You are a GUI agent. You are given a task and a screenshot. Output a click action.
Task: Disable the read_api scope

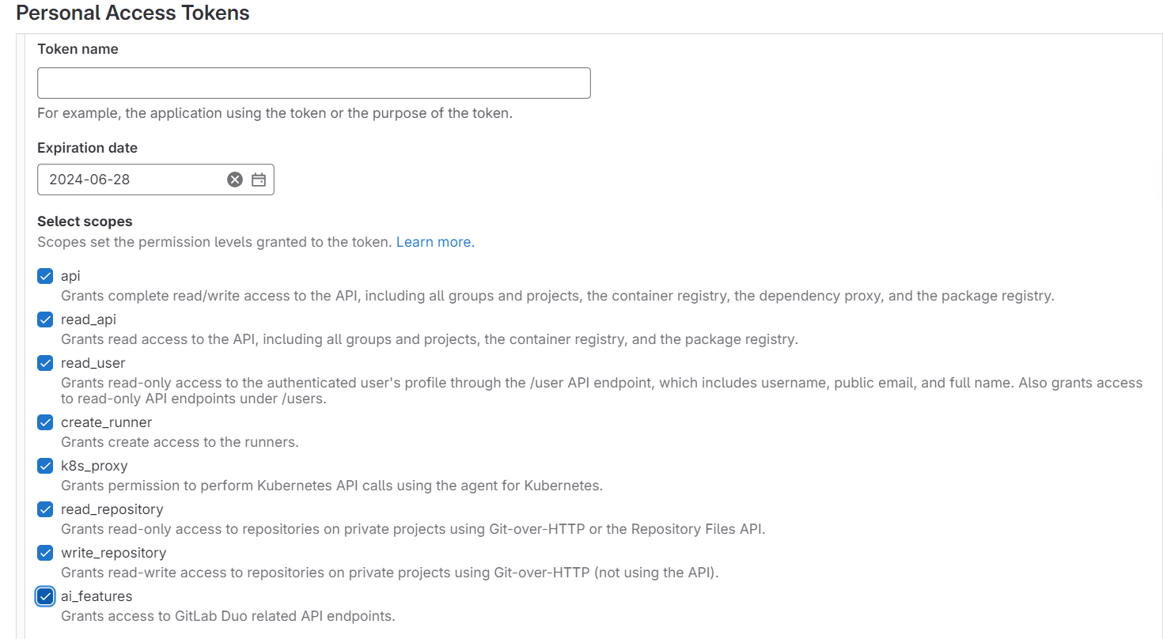pyautogui.click(x=45, y=319)
